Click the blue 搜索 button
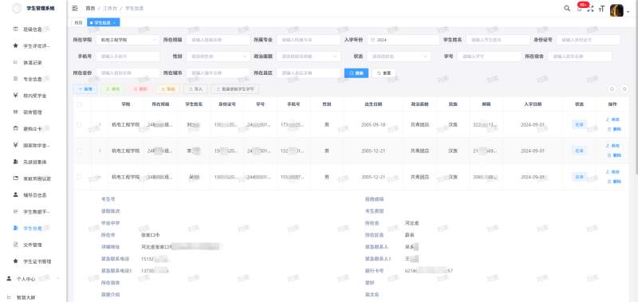This screenshot has height=302, width=638. [356, 73]
